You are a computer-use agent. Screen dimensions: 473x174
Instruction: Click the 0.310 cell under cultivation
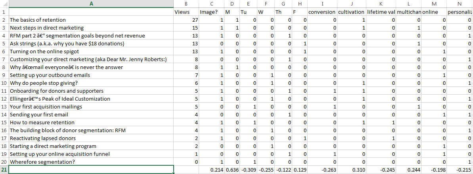click(x=352, y=170)
